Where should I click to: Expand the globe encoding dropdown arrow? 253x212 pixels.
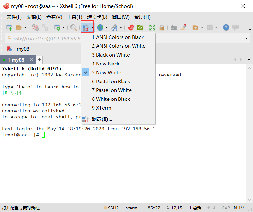106,27
